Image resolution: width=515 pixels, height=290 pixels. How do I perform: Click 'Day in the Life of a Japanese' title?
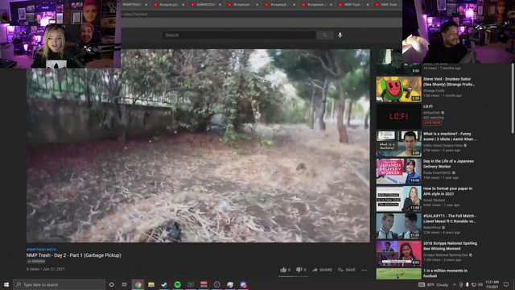click(448, 164)
